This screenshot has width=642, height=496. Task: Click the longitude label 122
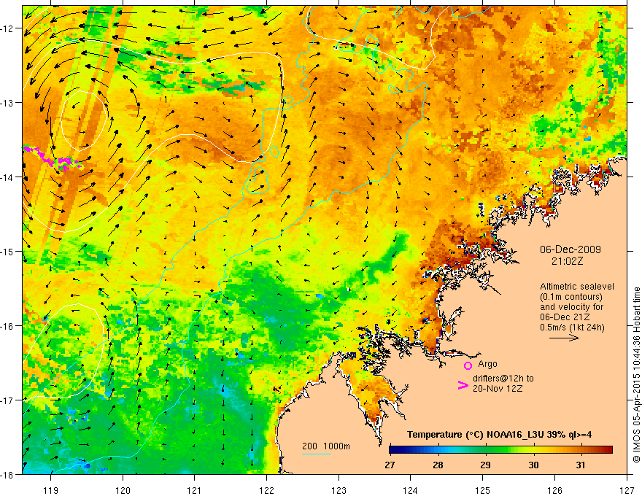pos(266,490)
